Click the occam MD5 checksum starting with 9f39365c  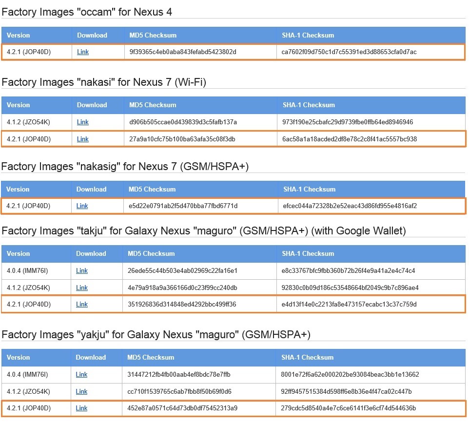click(x=183, y=52)
